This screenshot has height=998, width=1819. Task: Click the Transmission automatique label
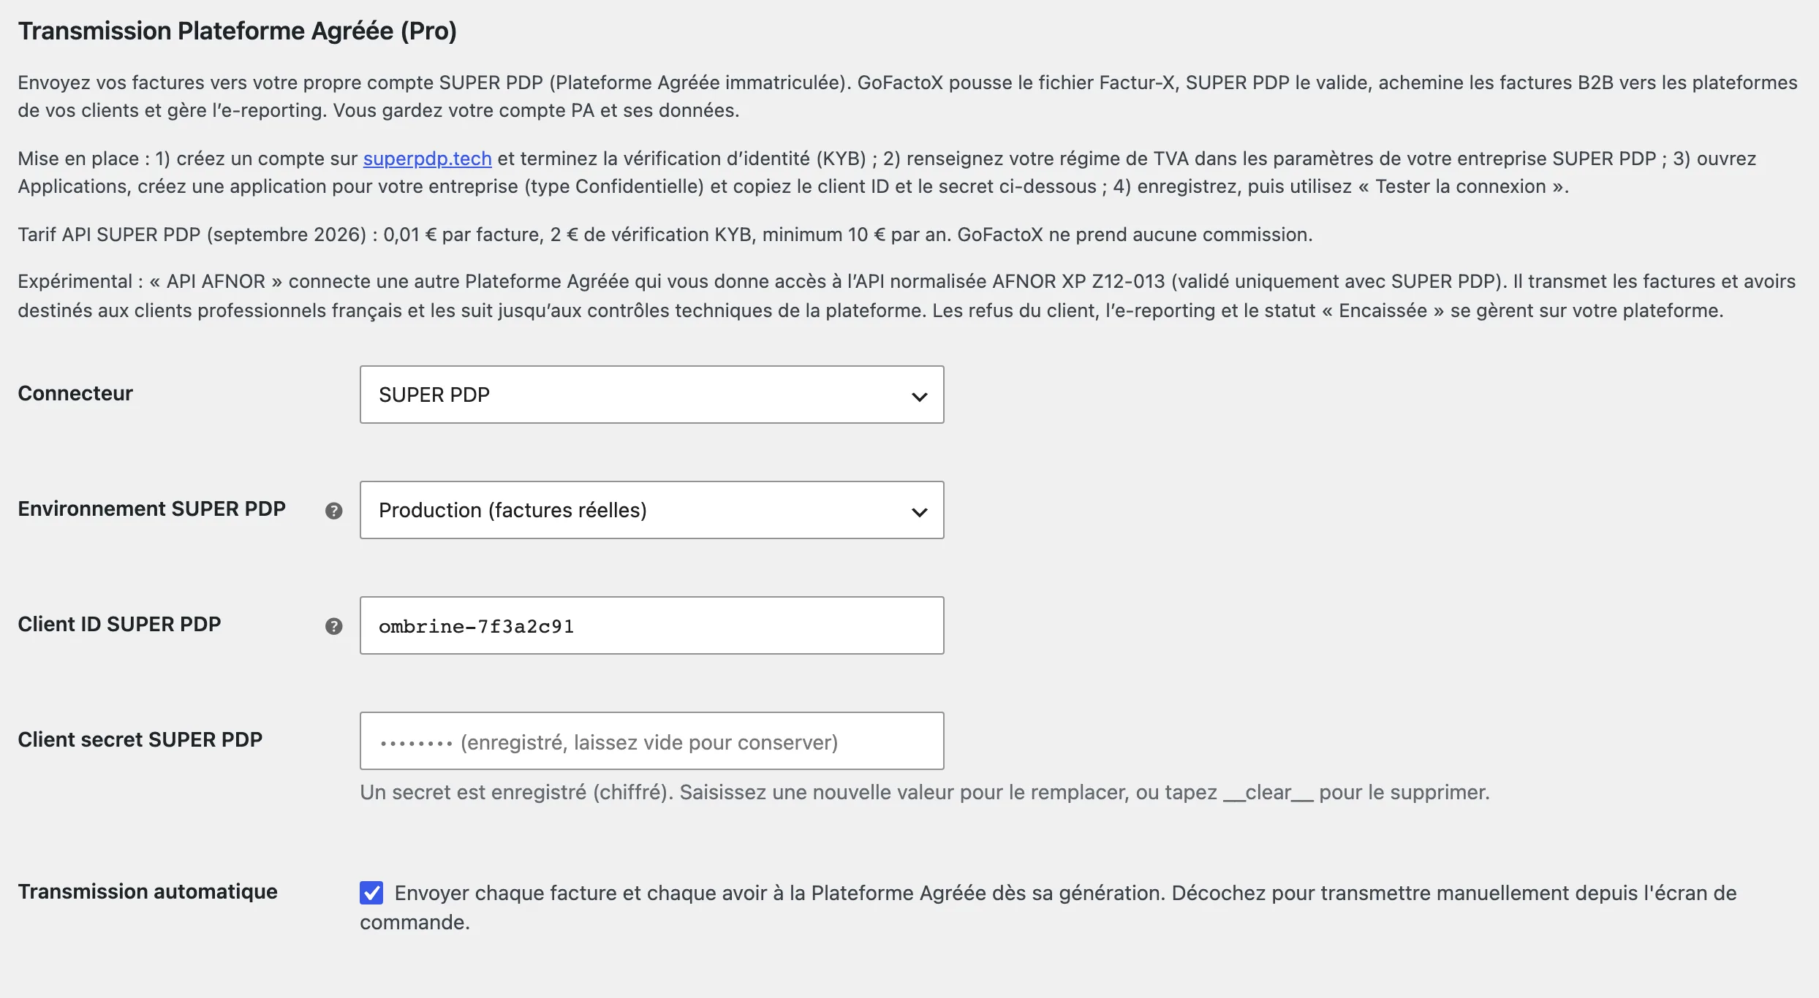(x=148, y=891)
